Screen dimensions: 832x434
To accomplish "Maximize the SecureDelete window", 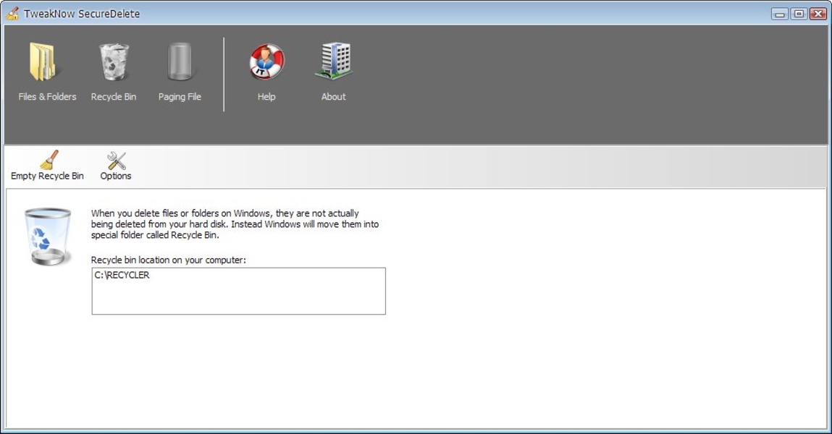I will coord(799,14).
